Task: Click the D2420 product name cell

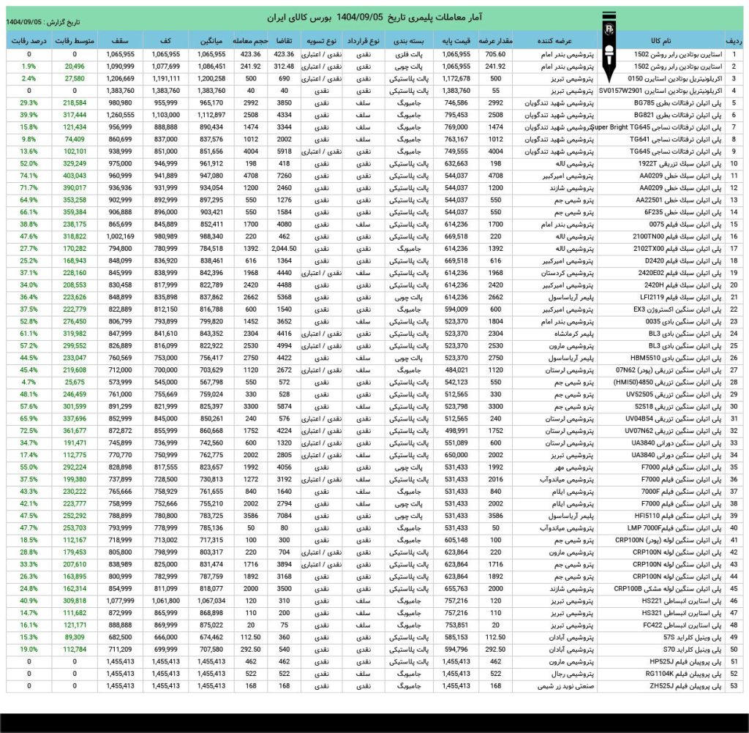Action: click(661, 261)
